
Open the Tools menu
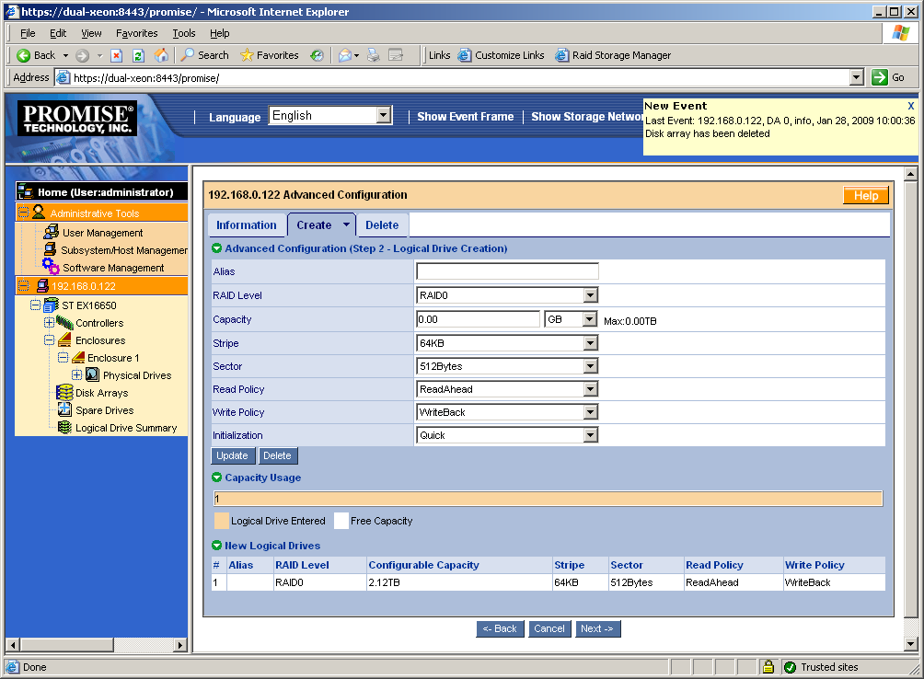point(184,33)
